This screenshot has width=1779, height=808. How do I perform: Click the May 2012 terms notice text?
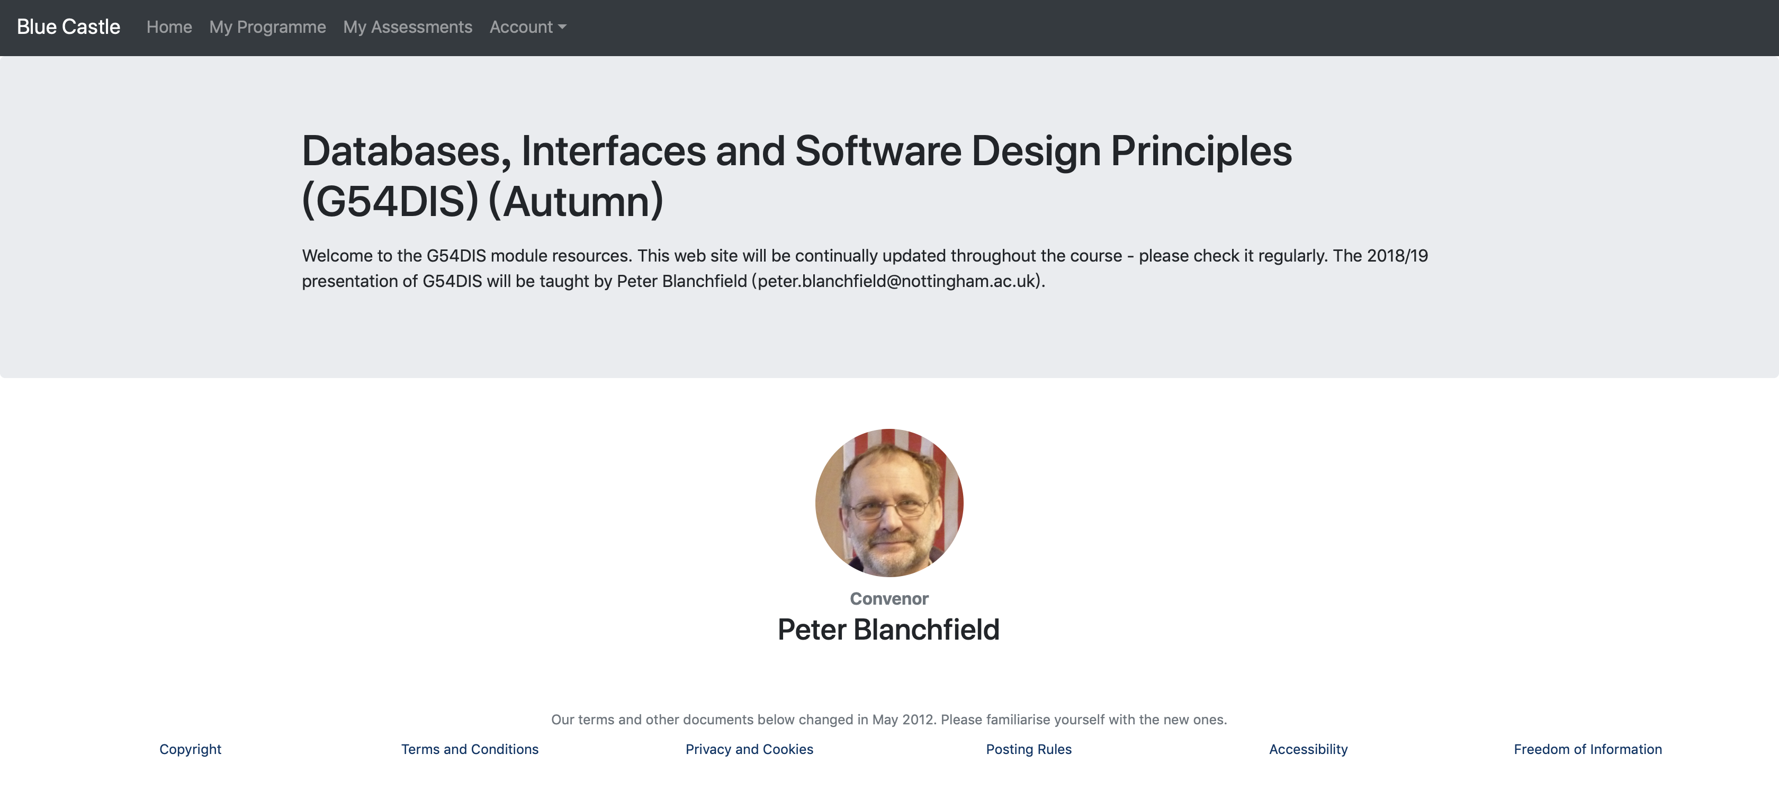[x=889, y=720]
